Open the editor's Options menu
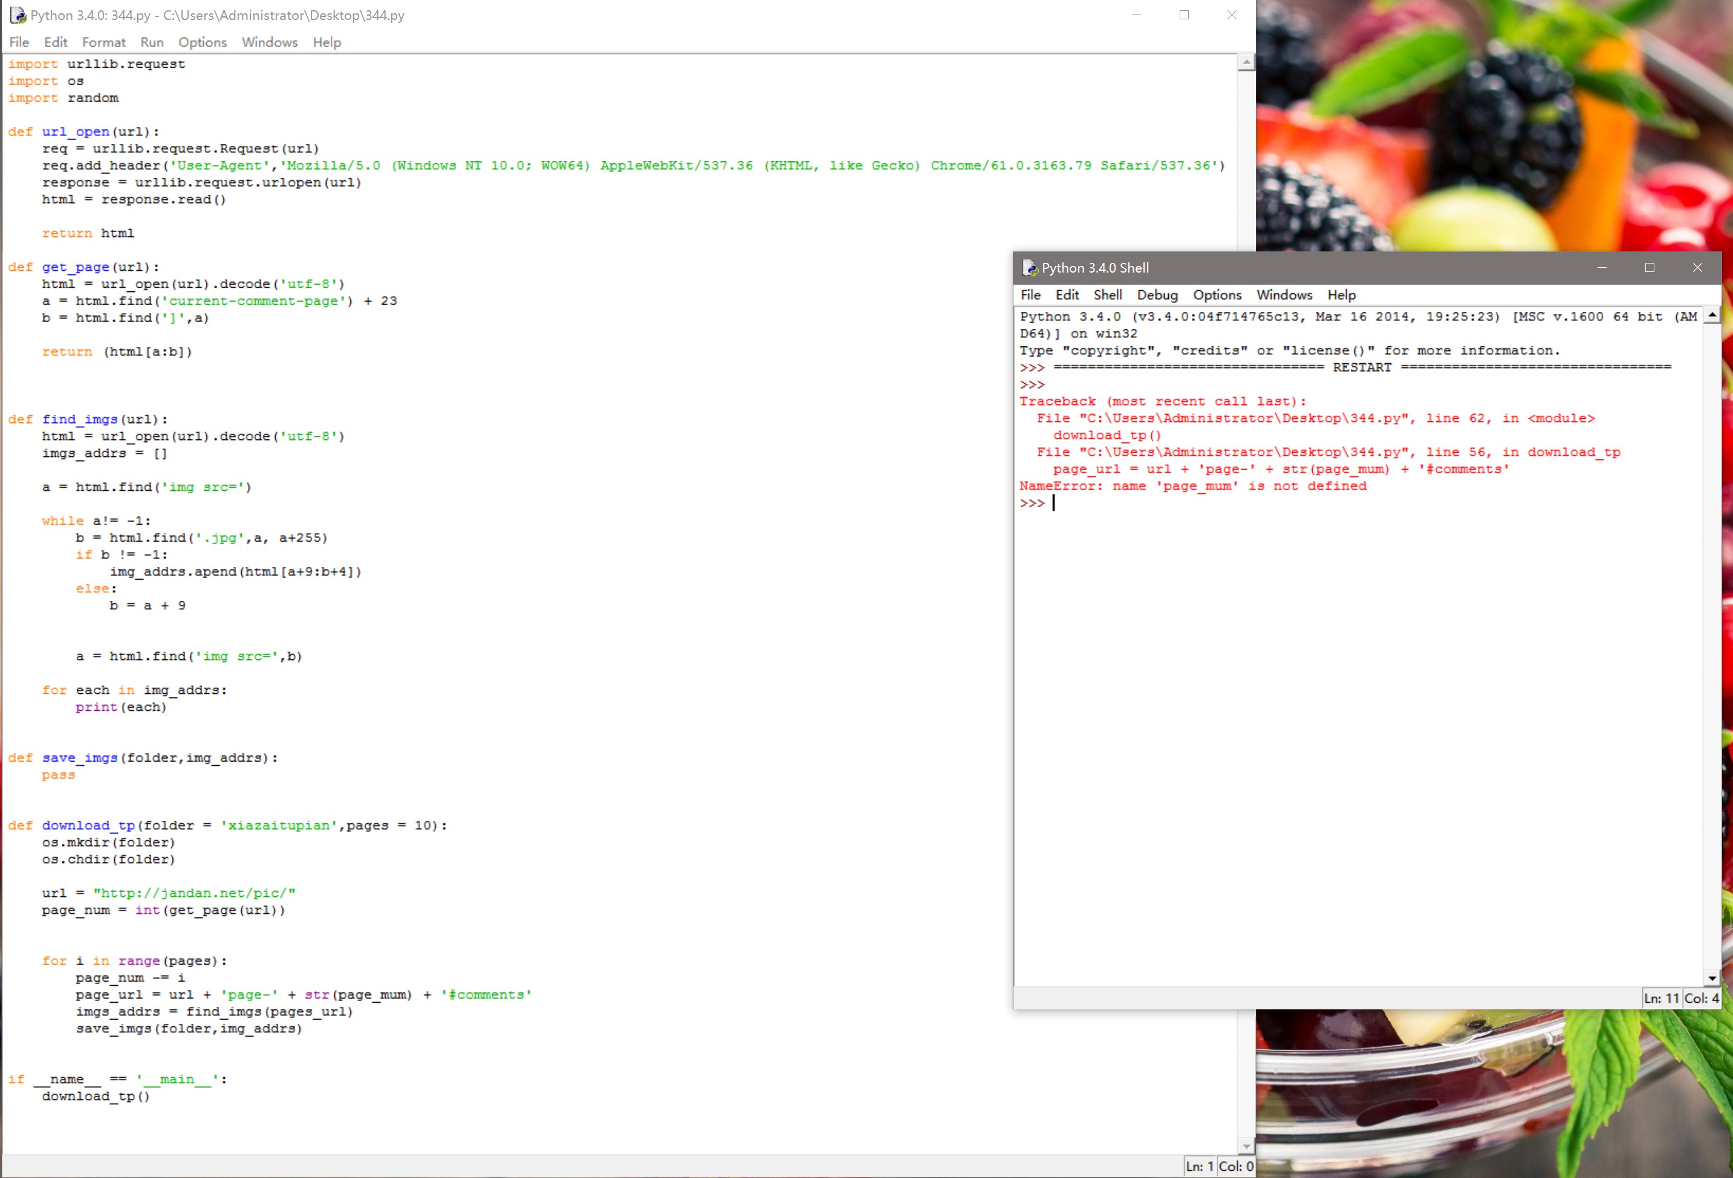Viewport: 1733px width, 1178px height. (x=202, y=42)
